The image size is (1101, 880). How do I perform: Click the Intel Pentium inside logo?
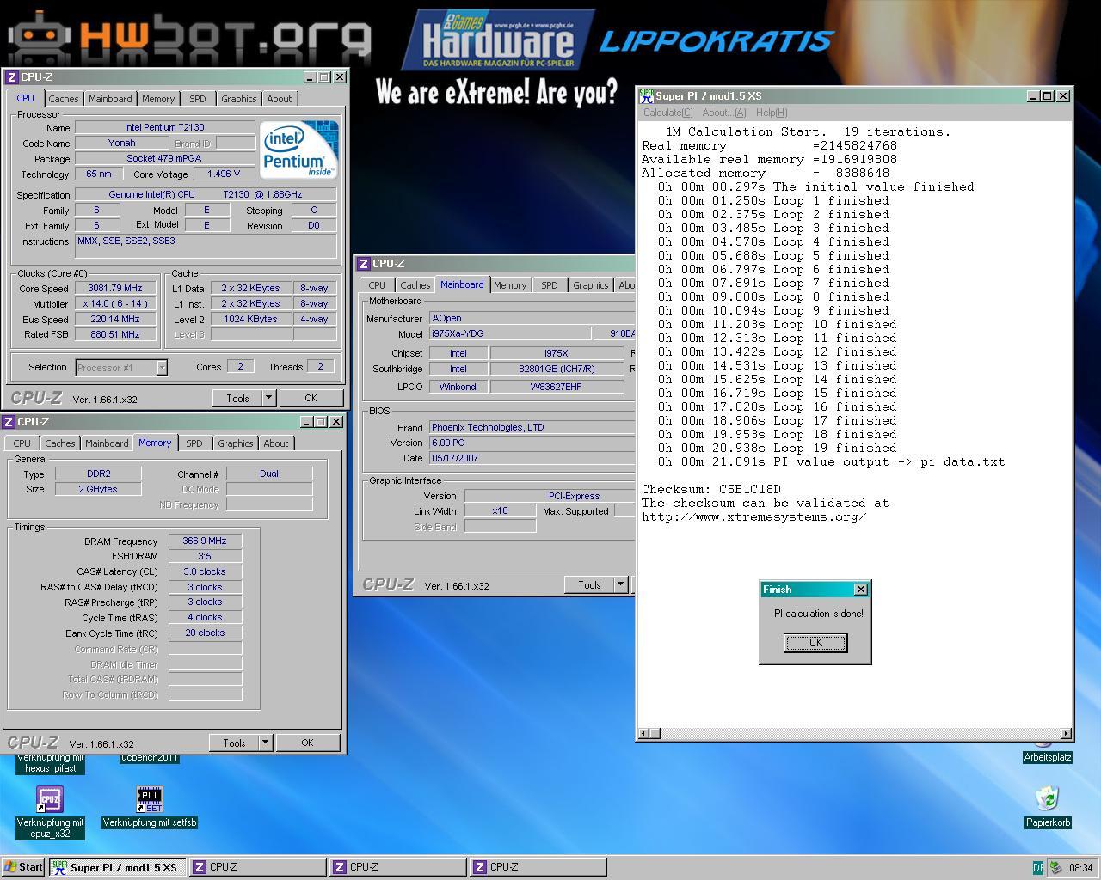click(298, 150)
